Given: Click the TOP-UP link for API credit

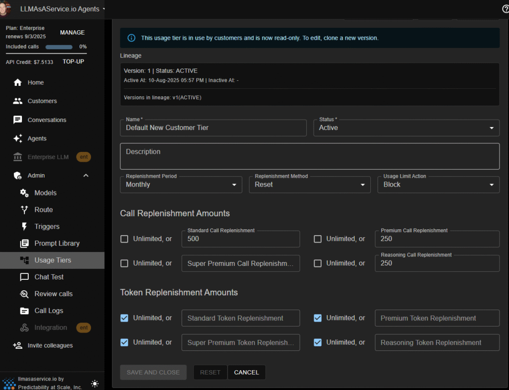Looking at the screenshot, I should [x=73, y=62].
